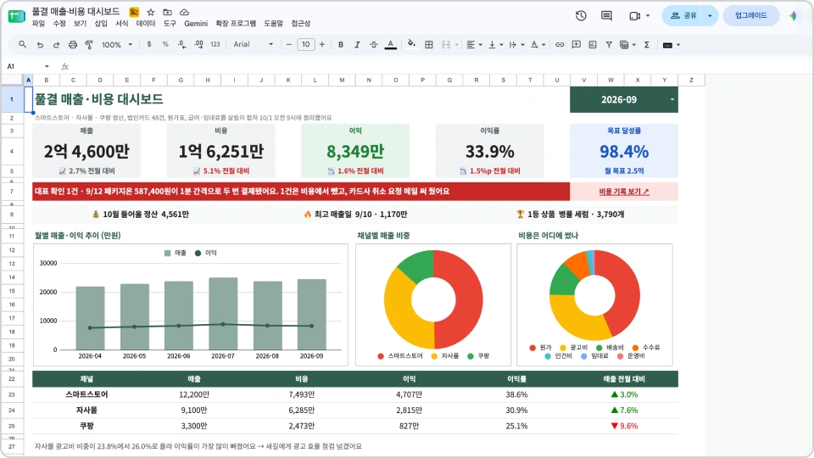The image size is (814, 458).
Task: Open the name box dropdown arrow
Action: [47, 66]
